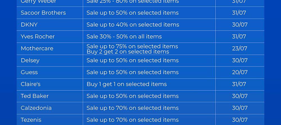281x125 pixels.
Task: Click the Claire's store name
Action: coord(31,84)
